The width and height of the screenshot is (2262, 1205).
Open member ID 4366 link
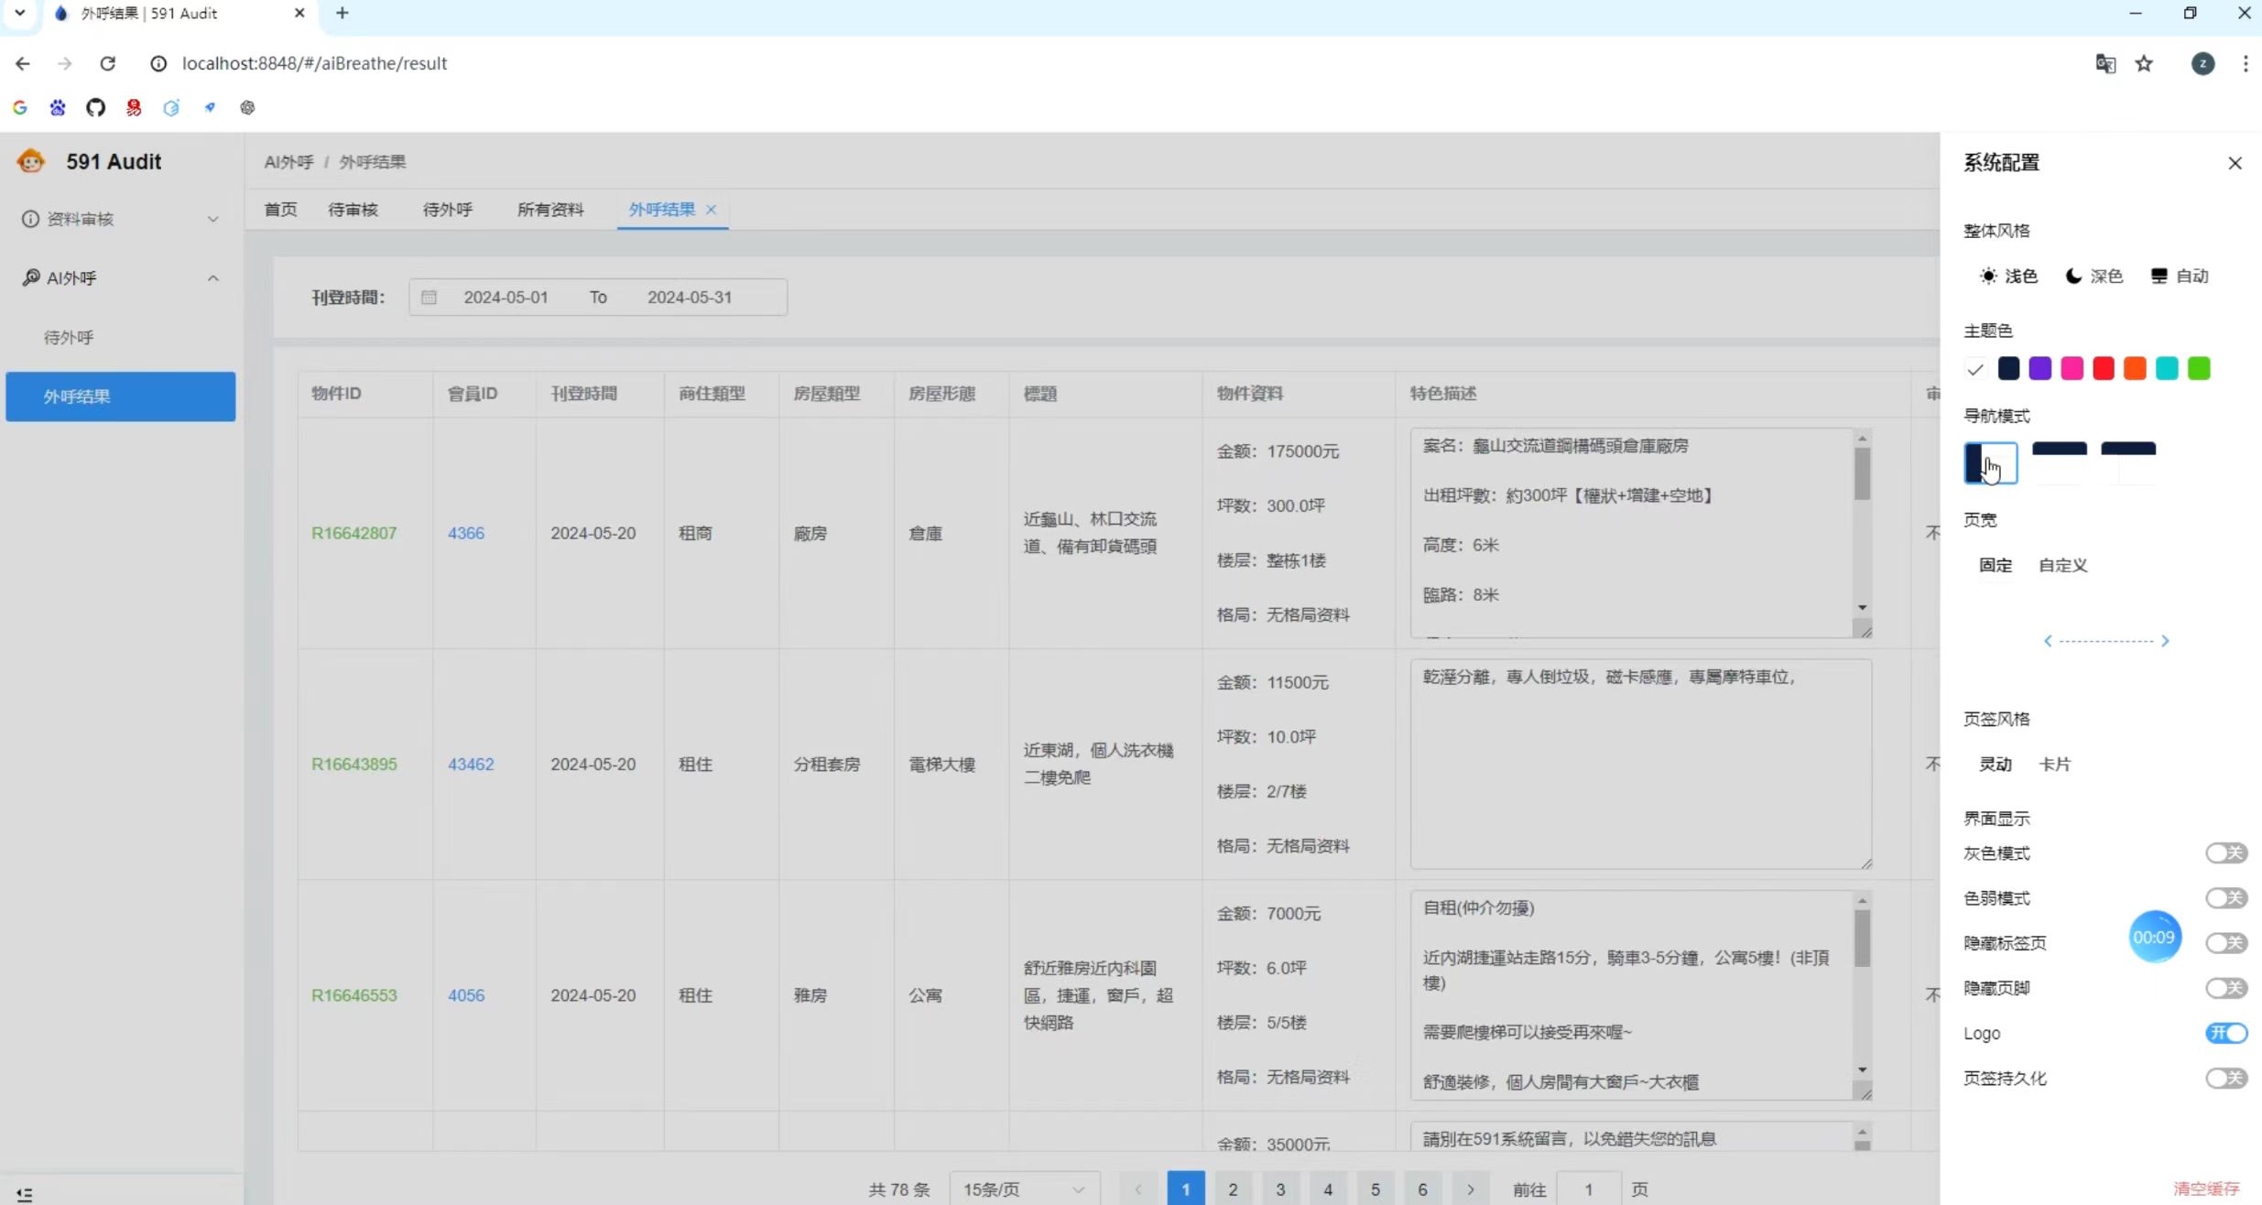click(x=466, y=533)
